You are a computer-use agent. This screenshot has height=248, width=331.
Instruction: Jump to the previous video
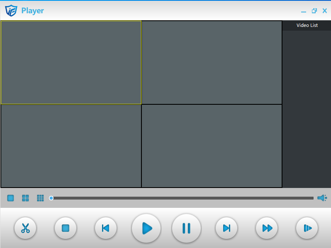[x=106, y=228]
